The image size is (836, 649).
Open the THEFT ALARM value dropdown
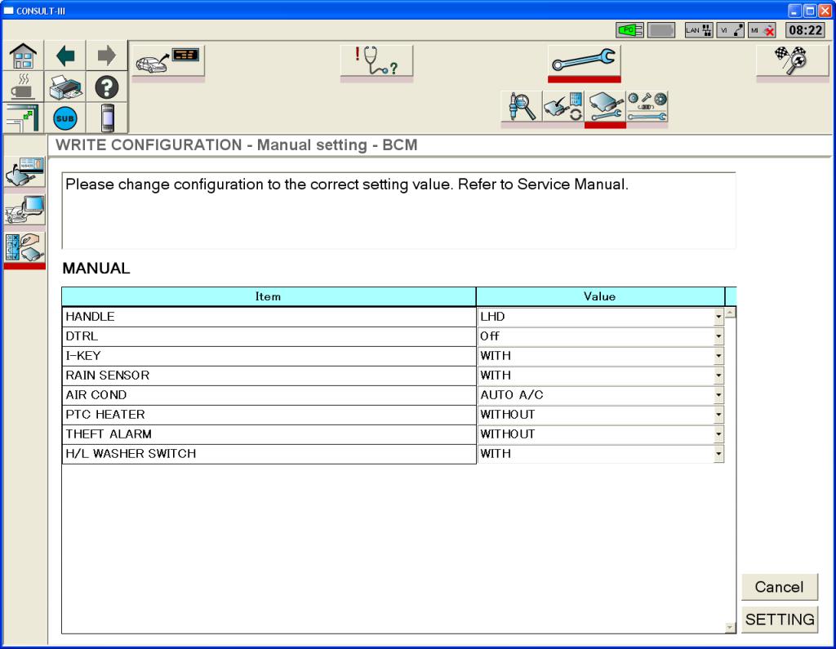click(718, 434)
